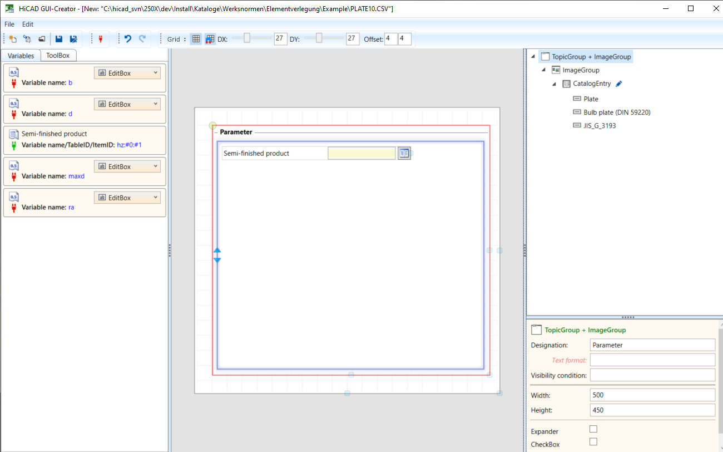Select the JIS_G_3193 tree entry
Image resolution: width=723 pixels, height=452 pixels.
[600, 126]
